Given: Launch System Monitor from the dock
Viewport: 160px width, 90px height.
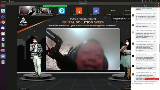Looking at the screenshot, I should 3,11.
